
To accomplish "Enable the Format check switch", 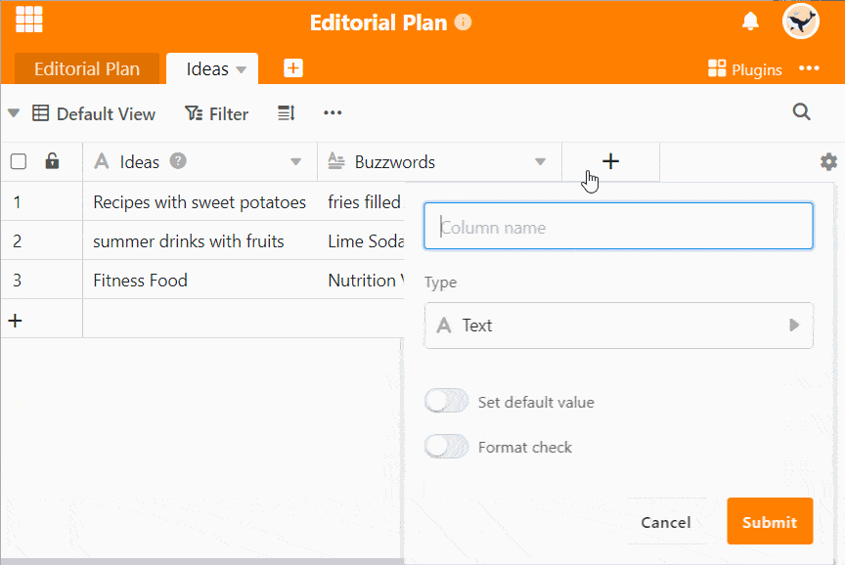I will pyautogui.click(x=447, y=447).
